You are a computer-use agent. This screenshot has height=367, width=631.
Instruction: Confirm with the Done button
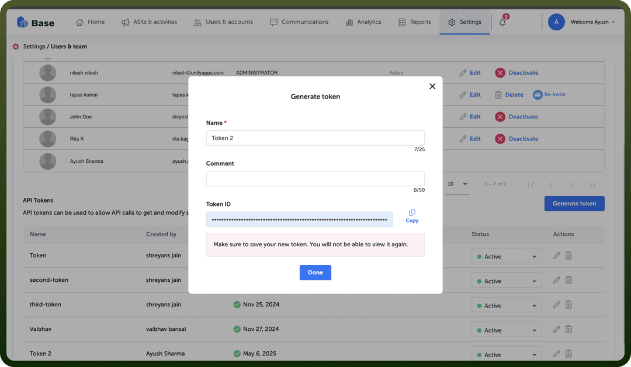click(x=315, y=272)
